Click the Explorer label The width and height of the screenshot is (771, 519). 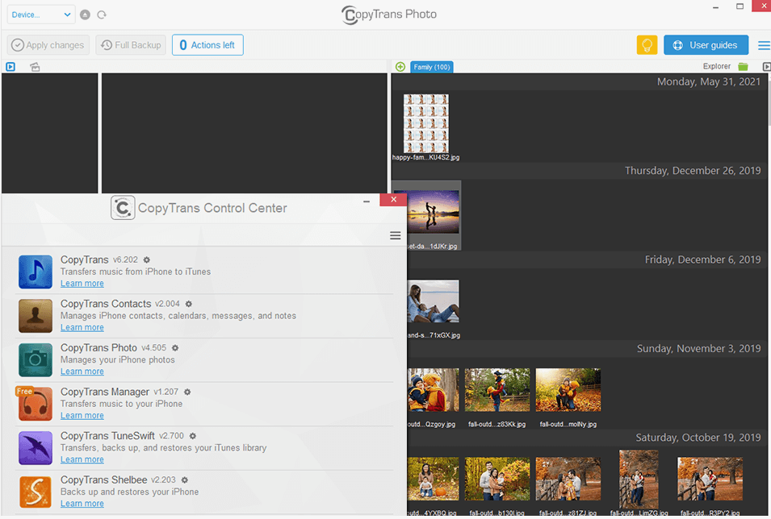tap(716, 66)
